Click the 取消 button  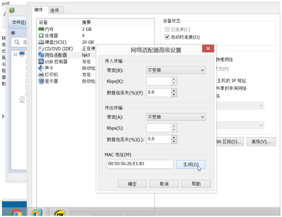[x=164, y=184]
